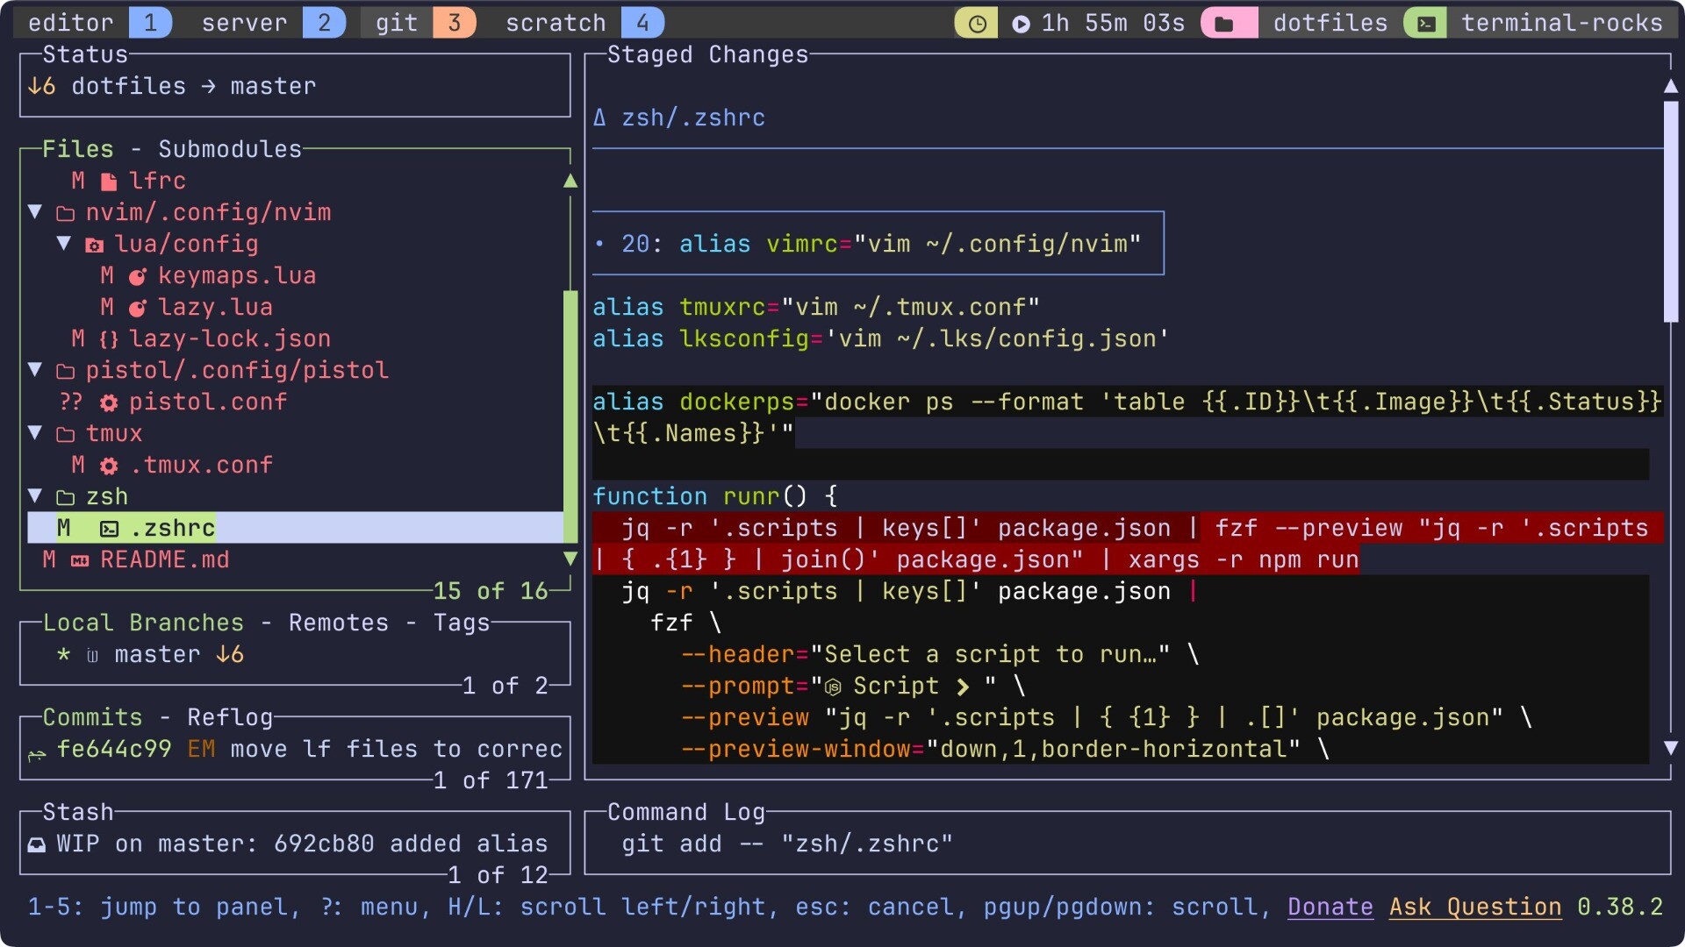Image resolution: width=1685 pixels, height=947 pixels.
Task: Click the markdown icon beside README.md
Action: coord(80,560)
